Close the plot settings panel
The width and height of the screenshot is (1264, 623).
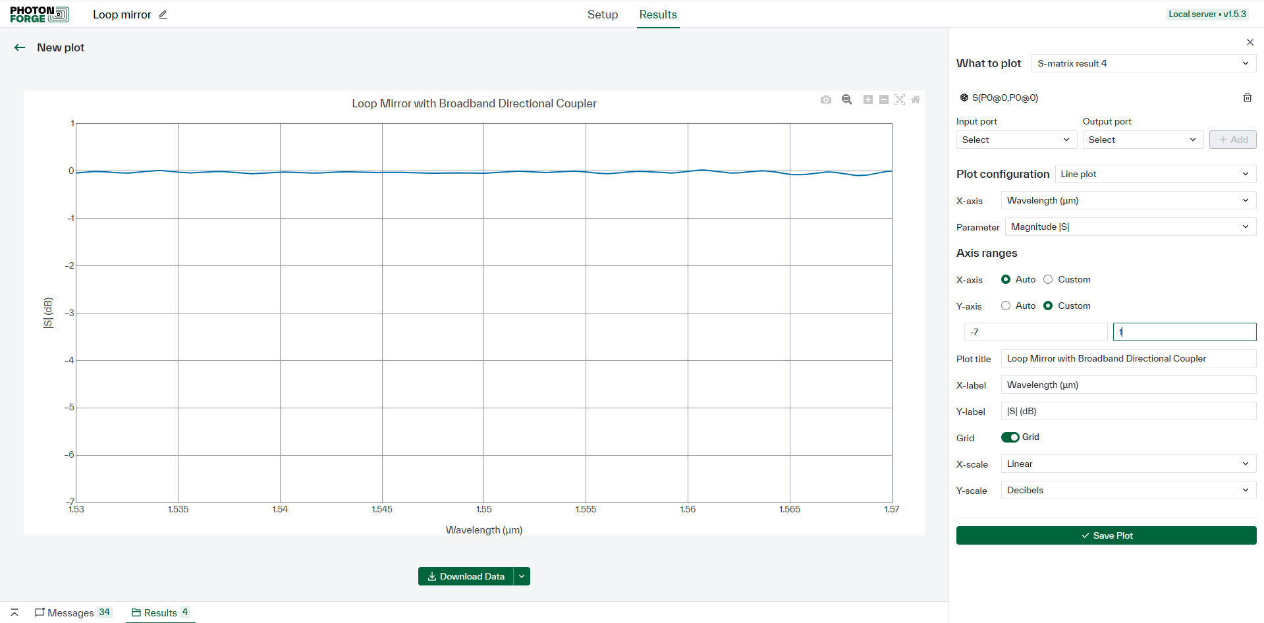coord(1250,42)
